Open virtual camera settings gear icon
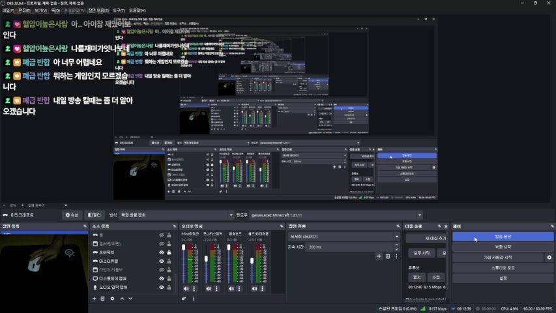This screenshot has height=313, width=556. point(549,258)
